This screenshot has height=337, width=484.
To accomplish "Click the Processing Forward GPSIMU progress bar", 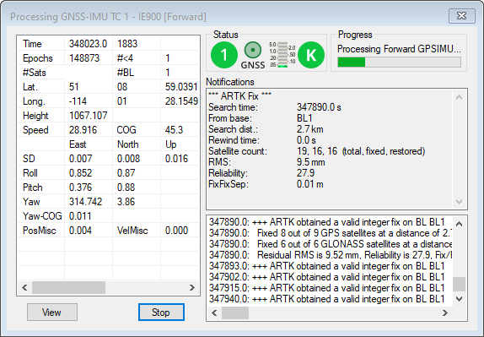I will 400,62.
